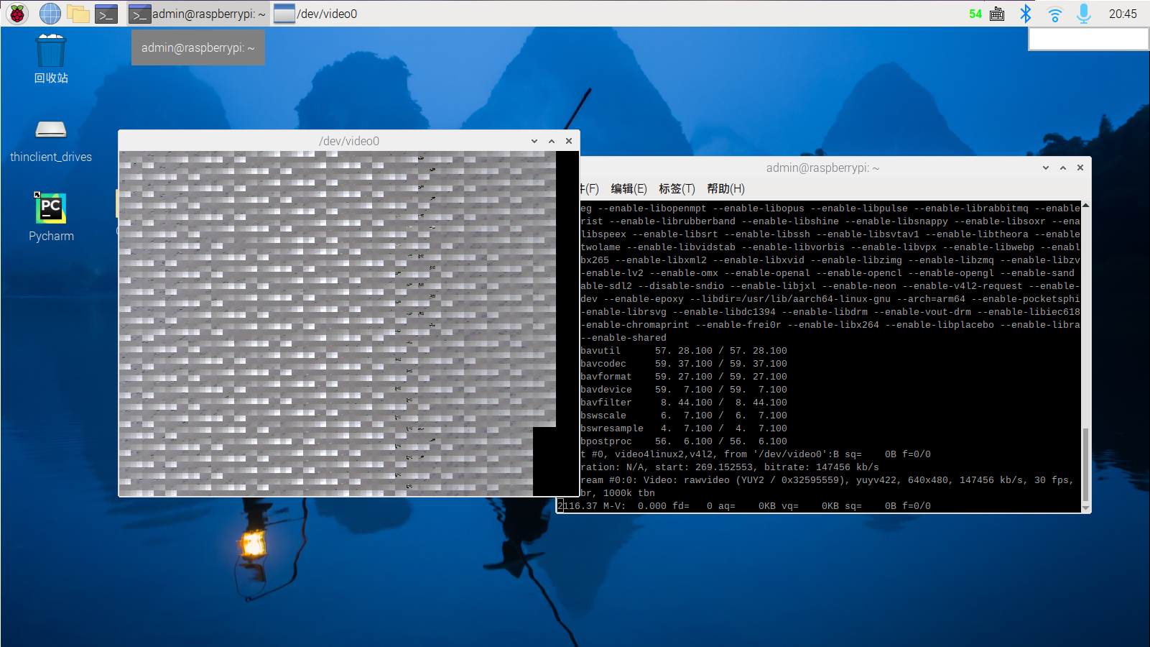Screen dimensions: 1150x647
Task: Open the Bluetooth tray menu
Action: click(1026, 13)
